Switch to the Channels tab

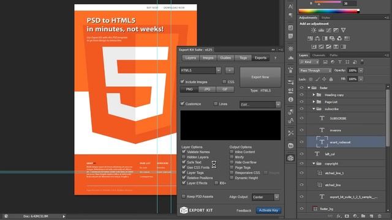(x=318, y=55)
